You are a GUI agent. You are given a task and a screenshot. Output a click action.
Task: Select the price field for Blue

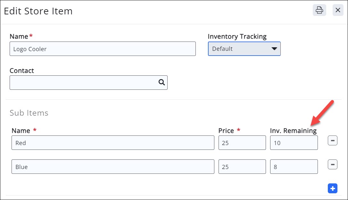click(242, 167)
